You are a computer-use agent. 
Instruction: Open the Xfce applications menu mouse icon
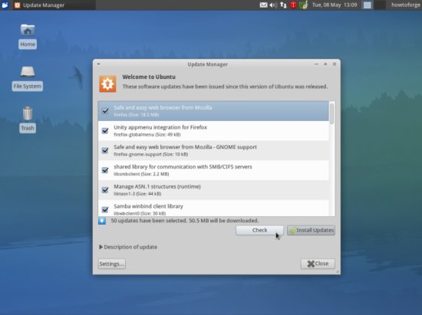(5, 5)
